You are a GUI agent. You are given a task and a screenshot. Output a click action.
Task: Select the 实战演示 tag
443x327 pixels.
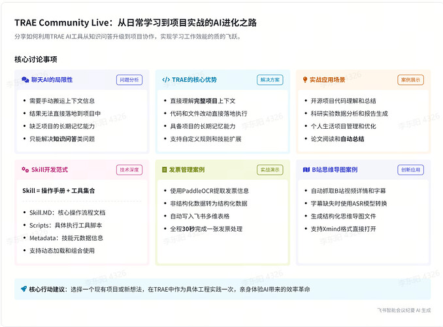coord(269,169)
